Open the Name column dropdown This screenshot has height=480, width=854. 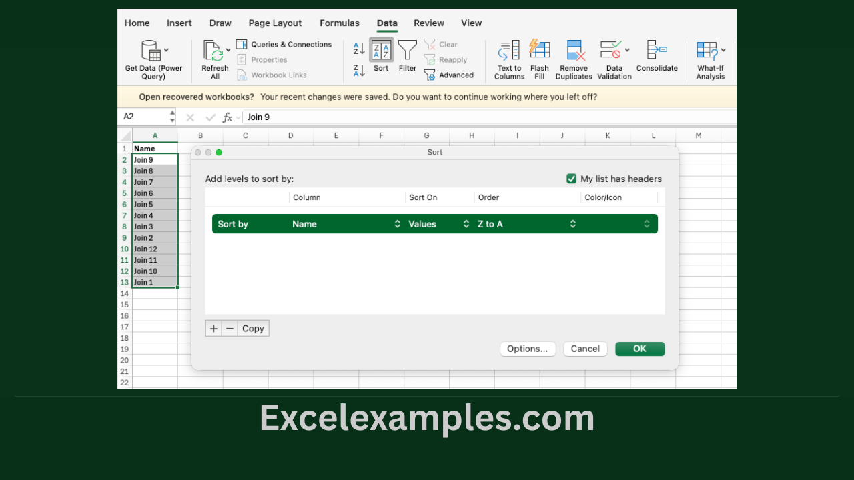346,224
